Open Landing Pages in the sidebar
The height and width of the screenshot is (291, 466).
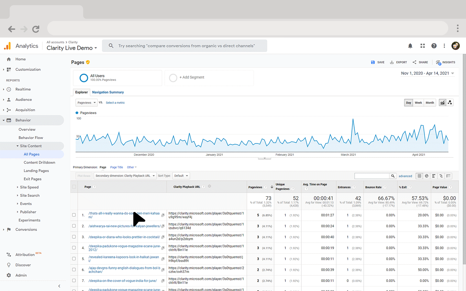point(36,171)
